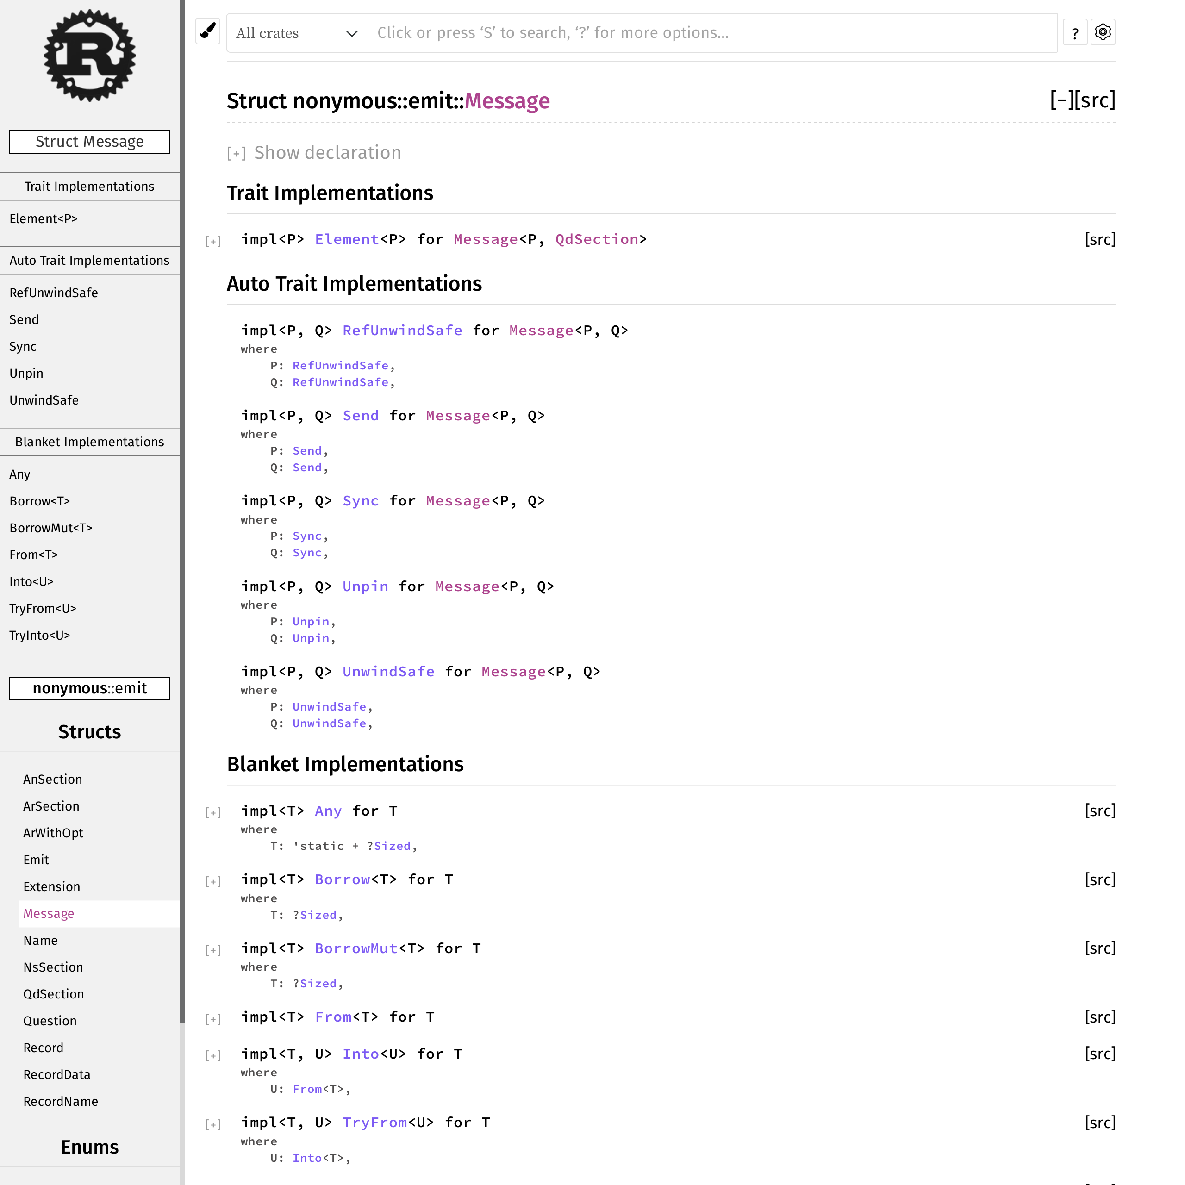The width and height of the screenshot is (1185, 1185).
Task: Toggle the From<T> impl collapse marker
Action: [x=213, y=1019]
